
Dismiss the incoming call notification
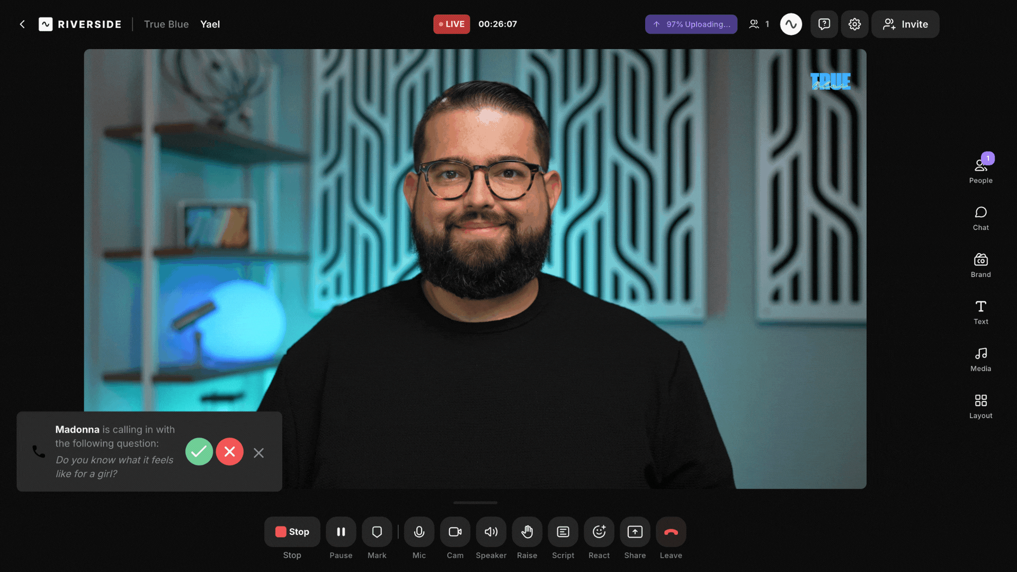pyautogui.click(x=258, y=453)
